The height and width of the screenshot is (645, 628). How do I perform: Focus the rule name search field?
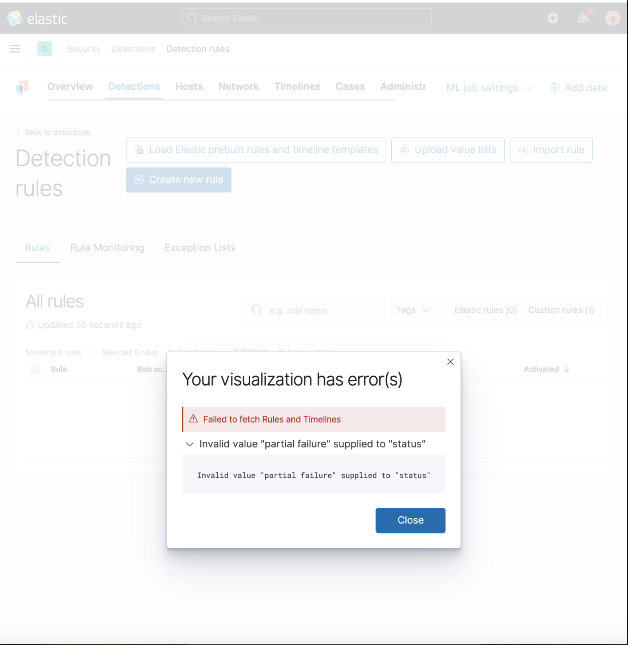click(312, 310)
